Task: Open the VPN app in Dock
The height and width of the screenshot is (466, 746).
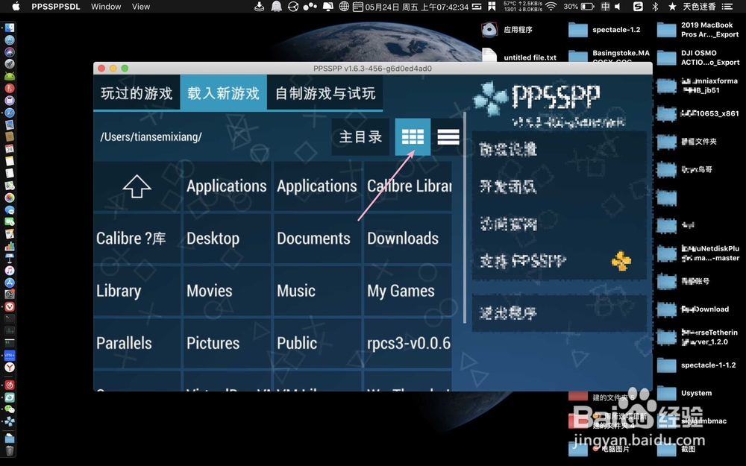Action: point(10,355)
